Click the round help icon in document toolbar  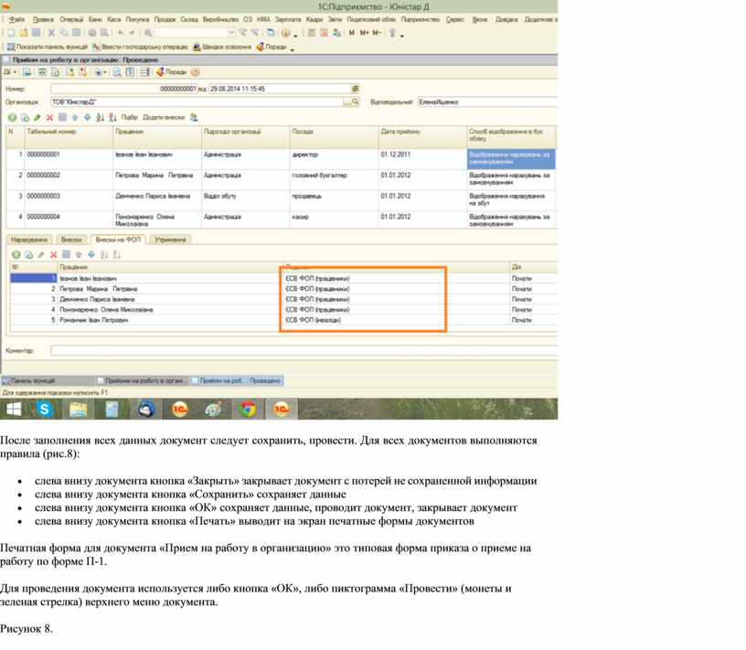[x=195, y=72]
